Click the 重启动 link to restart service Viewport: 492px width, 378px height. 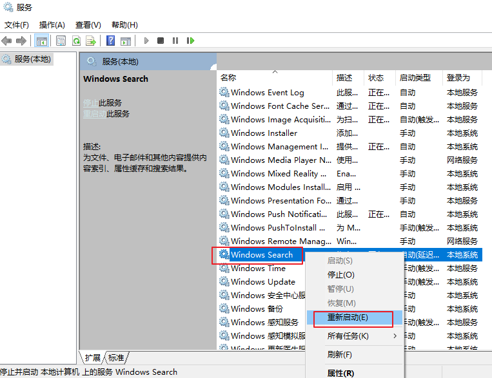point(95,114)
